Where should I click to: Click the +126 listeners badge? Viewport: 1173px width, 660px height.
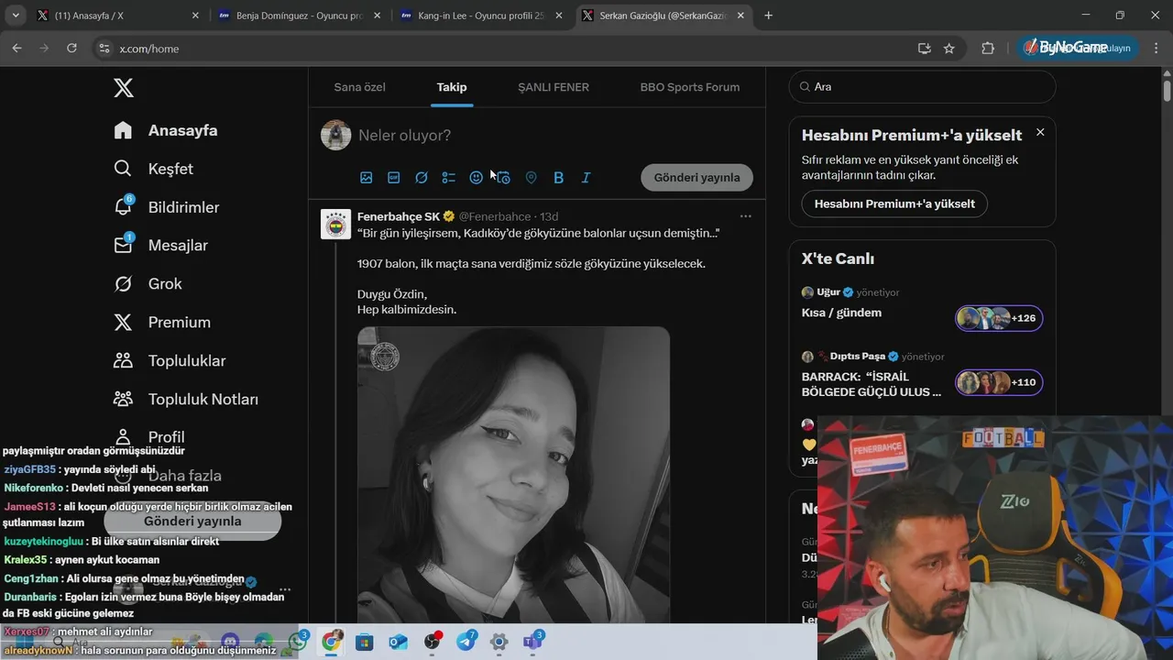(x=999, y=318)
